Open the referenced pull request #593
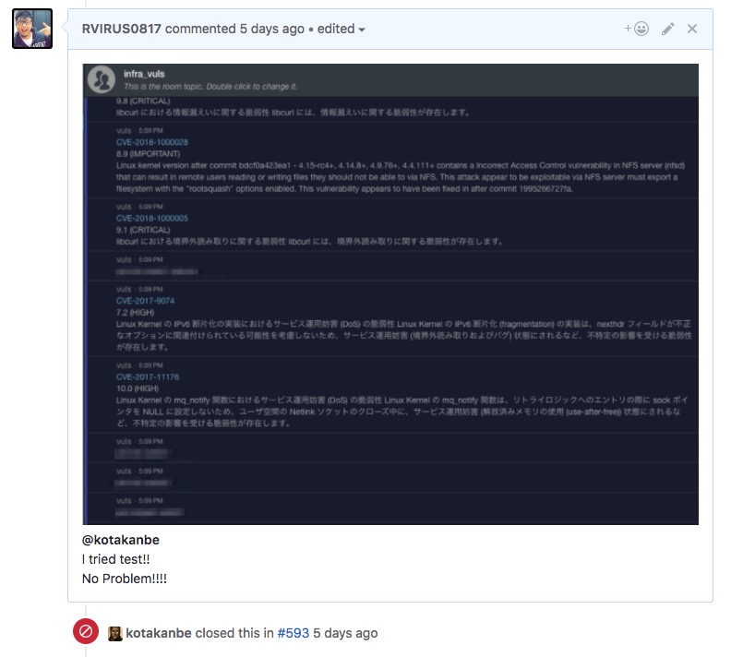 (293, 634)
